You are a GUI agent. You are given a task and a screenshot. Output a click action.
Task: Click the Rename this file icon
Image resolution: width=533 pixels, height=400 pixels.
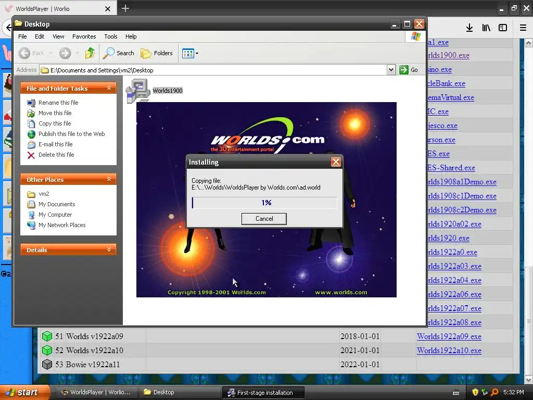pos(31,103)
